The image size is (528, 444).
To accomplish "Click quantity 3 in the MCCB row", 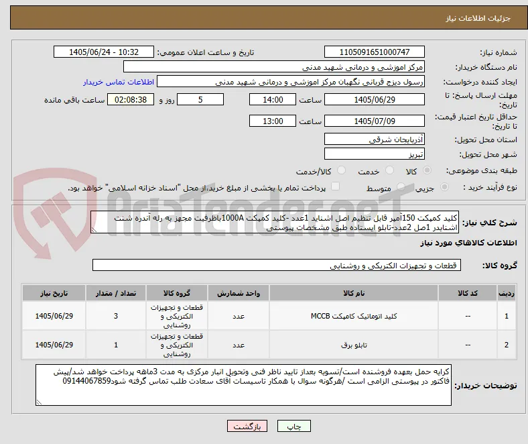I will click(116, 316).
